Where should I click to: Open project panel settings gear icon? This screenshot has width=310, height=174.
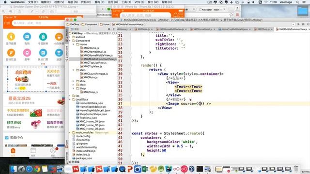click(x=109, y=29)
